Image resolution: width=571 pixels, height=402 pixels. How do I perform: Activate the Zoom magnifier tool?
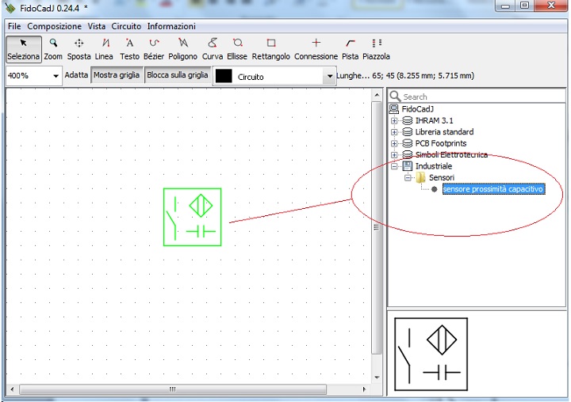[53, 49]
